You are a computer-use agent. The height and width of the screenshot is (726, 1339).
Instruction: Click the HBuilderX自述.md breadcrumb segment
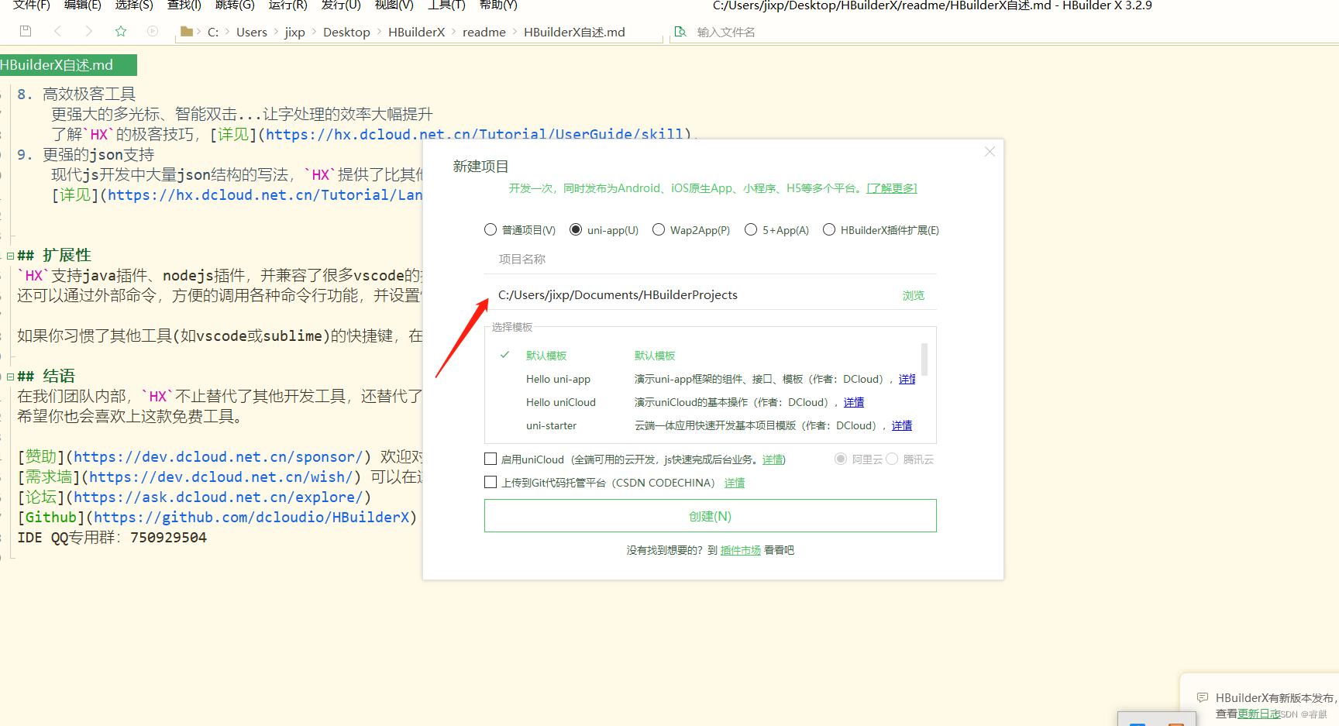coord(574,32)
